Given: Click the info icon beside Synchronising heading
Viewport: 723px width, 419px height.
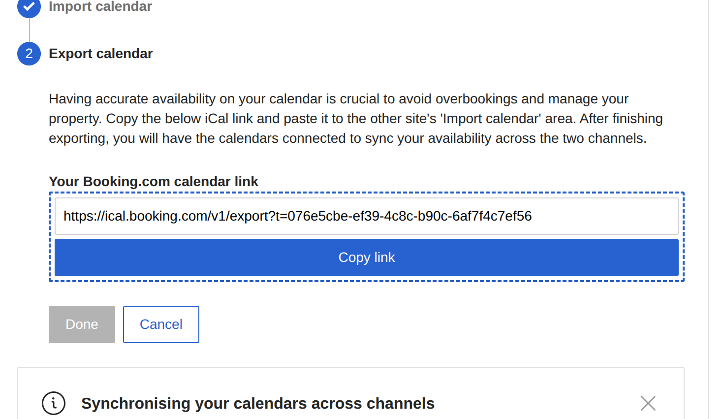Looking at the screenshot, I should pos(54,403).
